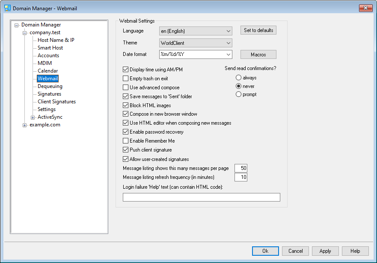Click the Apply button
This screenshot has height=263, width=377.
[325, 251]
